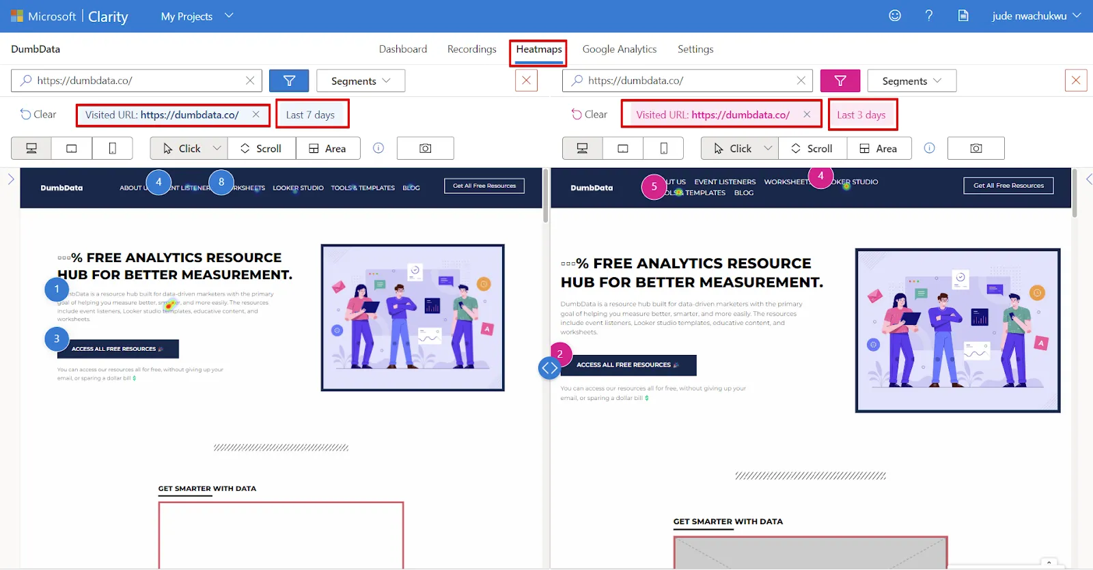
Task: Collapse the right side panel chevron
Action: click(1088, 180)
